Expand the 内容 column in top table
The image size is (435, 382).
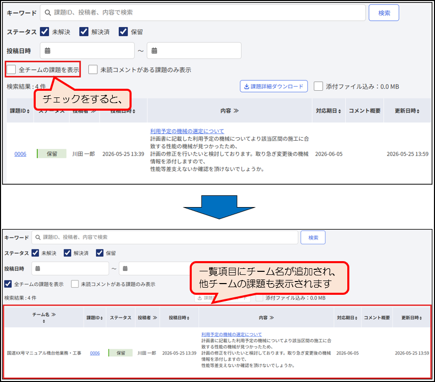(236, 111)
